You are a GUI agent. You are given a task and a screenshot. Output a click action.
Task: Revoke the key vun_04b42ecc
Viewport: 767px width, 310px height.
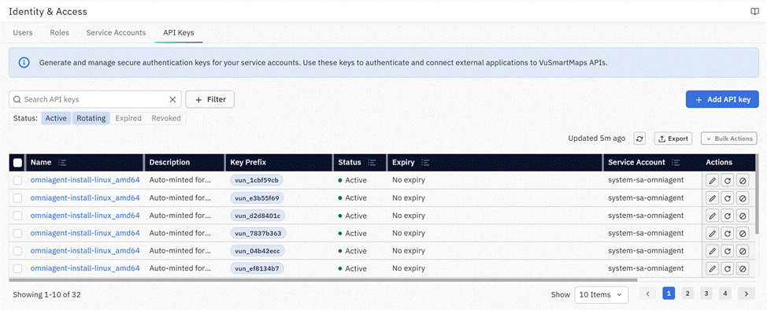point(743,251)
